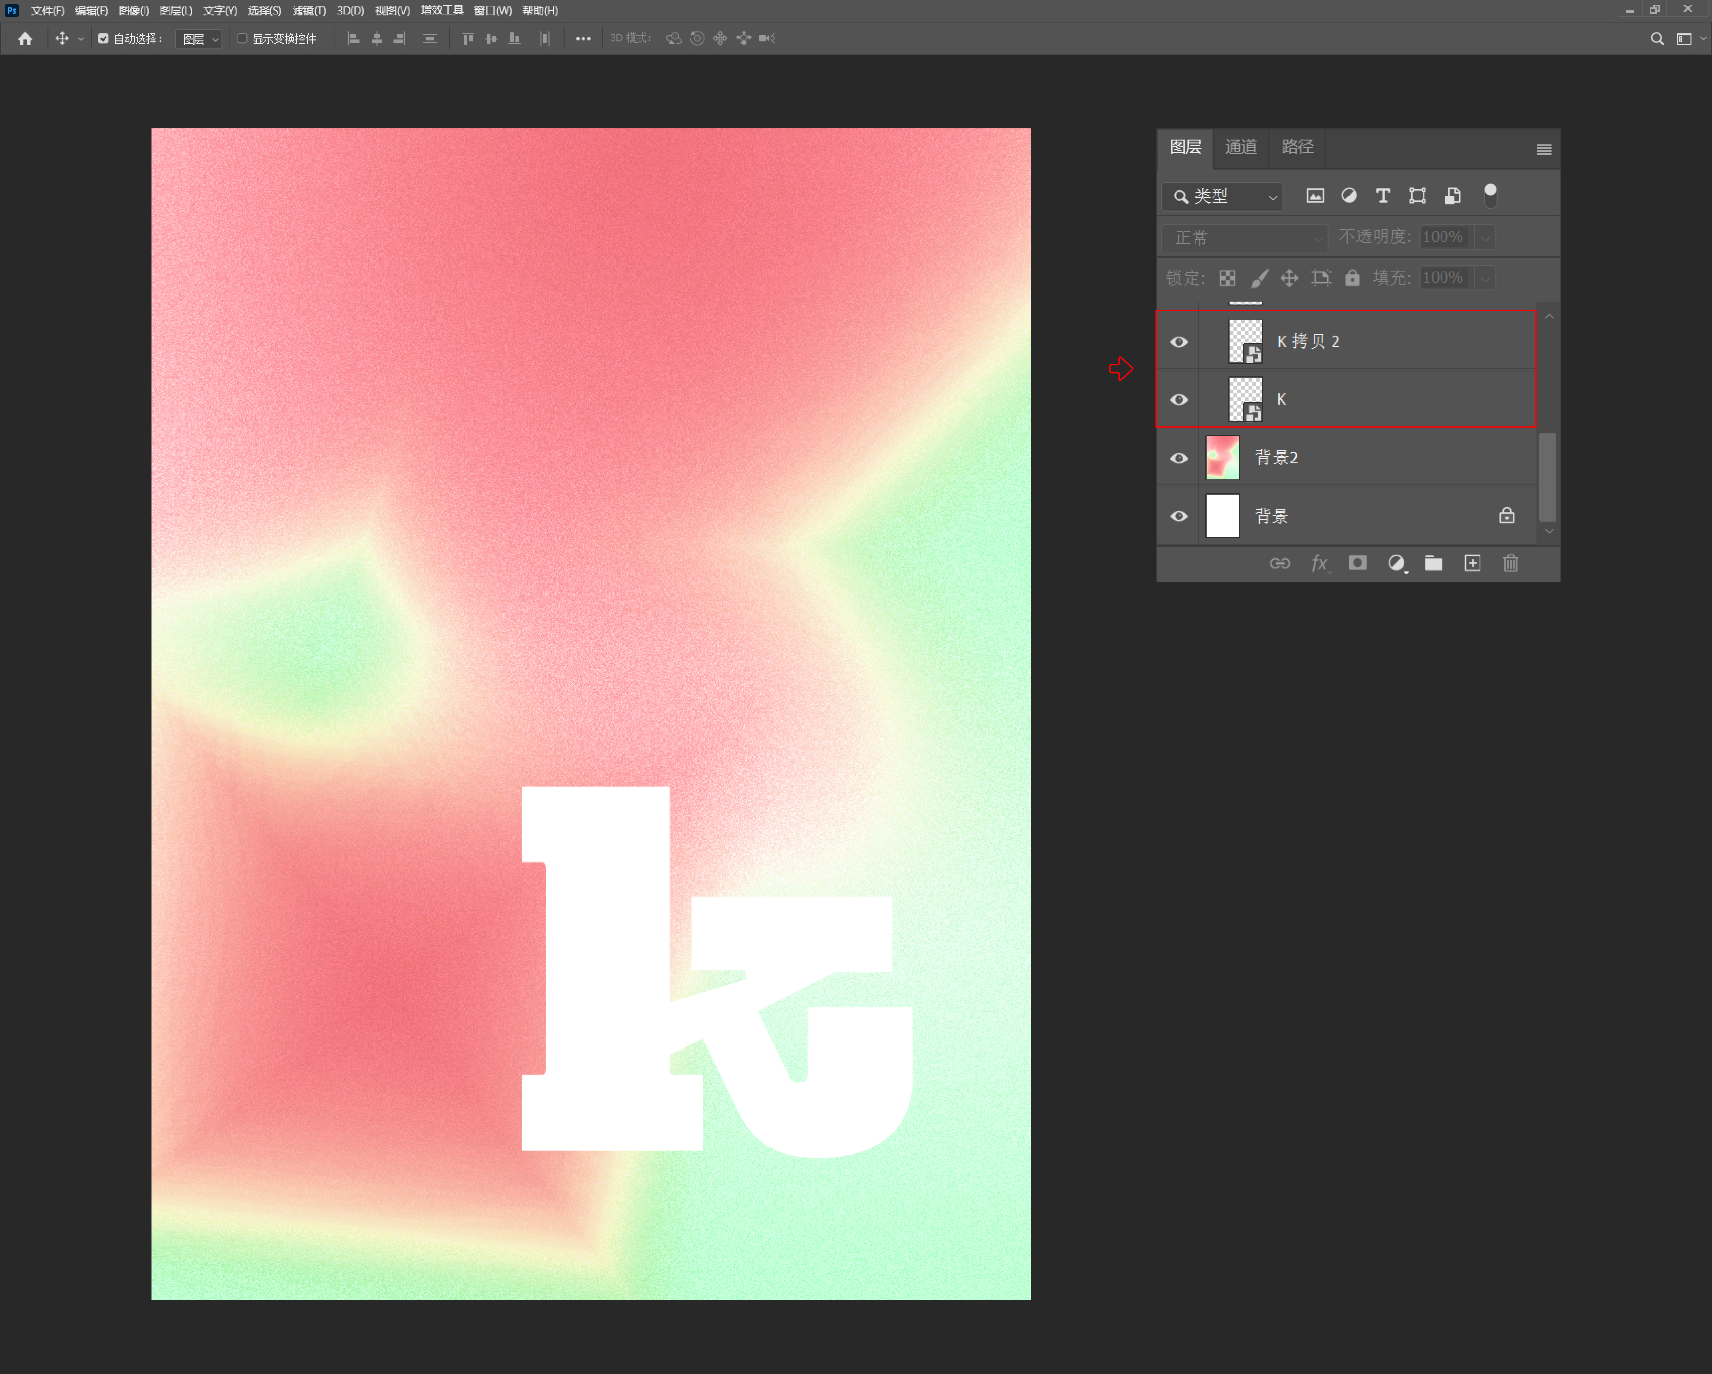This screenshot has width=1712, height=1374.
Task: Add a layer style with fx icon
Action: tap(1320, 563)
